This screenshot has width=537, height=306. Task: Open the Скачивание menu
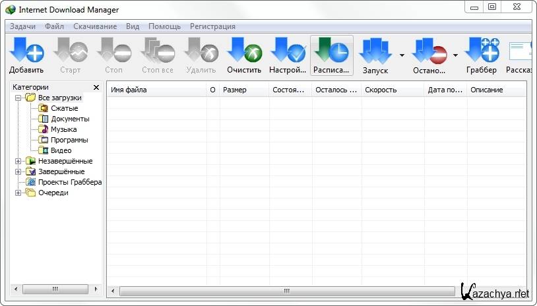coord(94,26)
